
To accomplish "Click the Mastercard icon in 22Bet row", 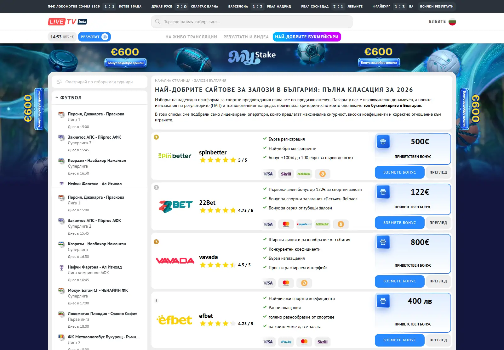I will (286, 224).
